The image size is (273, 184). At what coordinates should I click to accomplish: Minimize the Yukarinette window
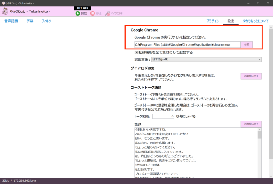[x=248, y=3]
